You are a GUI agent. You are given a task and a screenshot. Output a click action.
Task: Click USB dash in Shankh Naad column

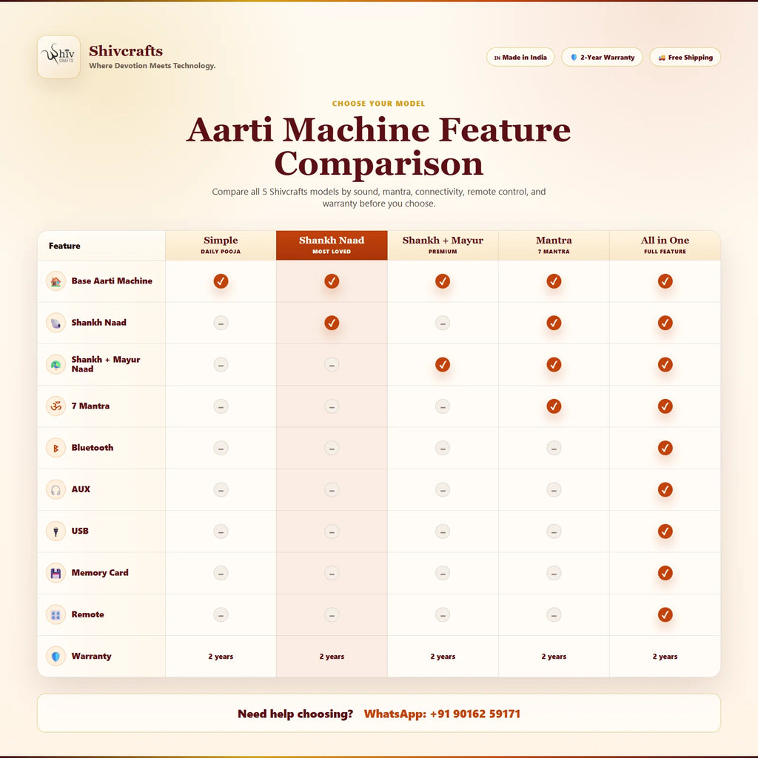coord(332,531)
